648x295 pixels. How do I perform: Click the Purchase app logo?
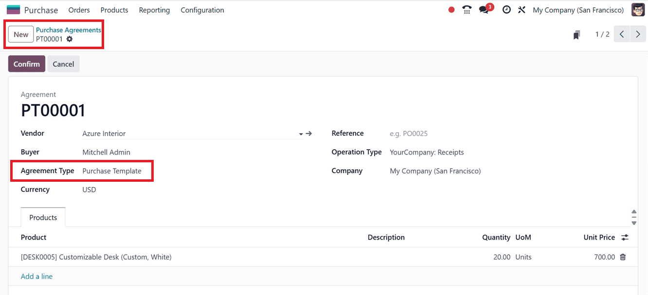tap(13, 9)
